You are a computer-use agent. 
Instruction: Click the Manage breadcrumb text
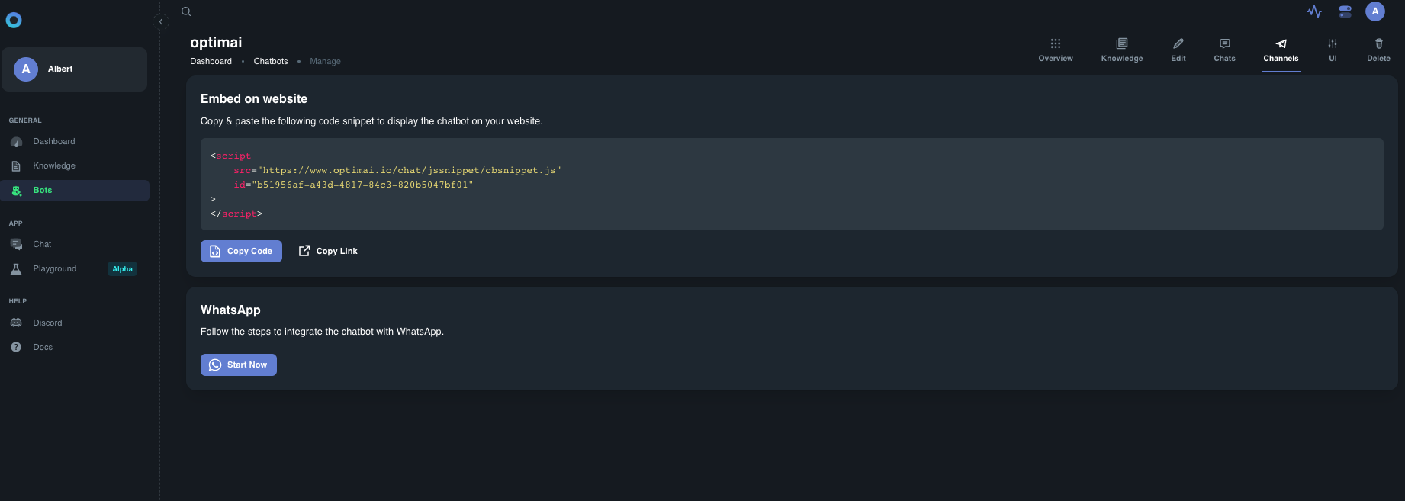(x=325, y=62)
